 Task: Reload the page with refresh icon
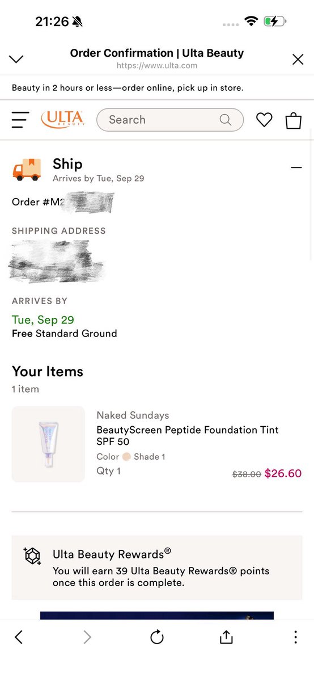click(157, 637)
